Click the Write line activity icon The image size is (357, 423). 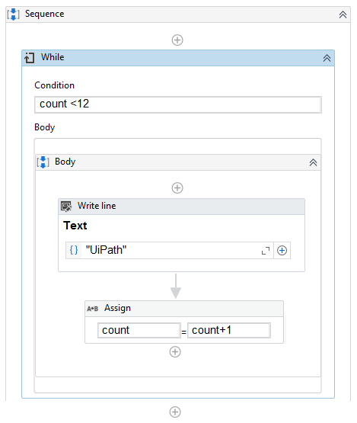coord(66,207)
